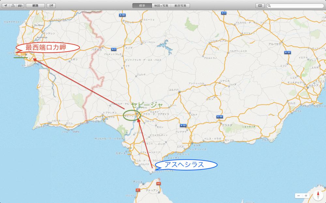Select the アルバセテ city label
326x203 pixels.
(x=274, y=44)
